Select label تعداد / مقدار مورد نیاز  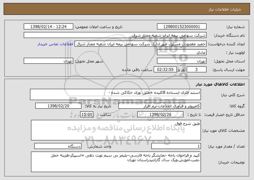pos(226,146)
